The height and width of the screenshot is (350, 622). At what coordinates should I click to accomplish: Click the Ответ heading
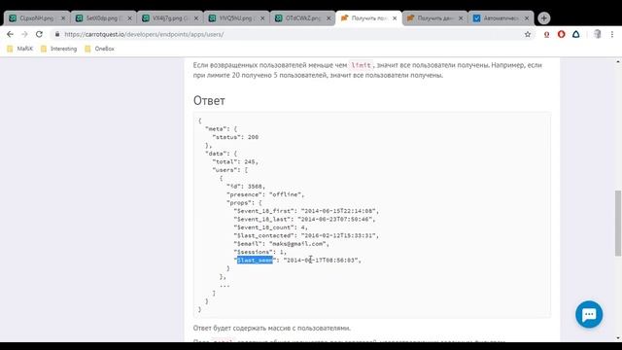coord(209,101)
